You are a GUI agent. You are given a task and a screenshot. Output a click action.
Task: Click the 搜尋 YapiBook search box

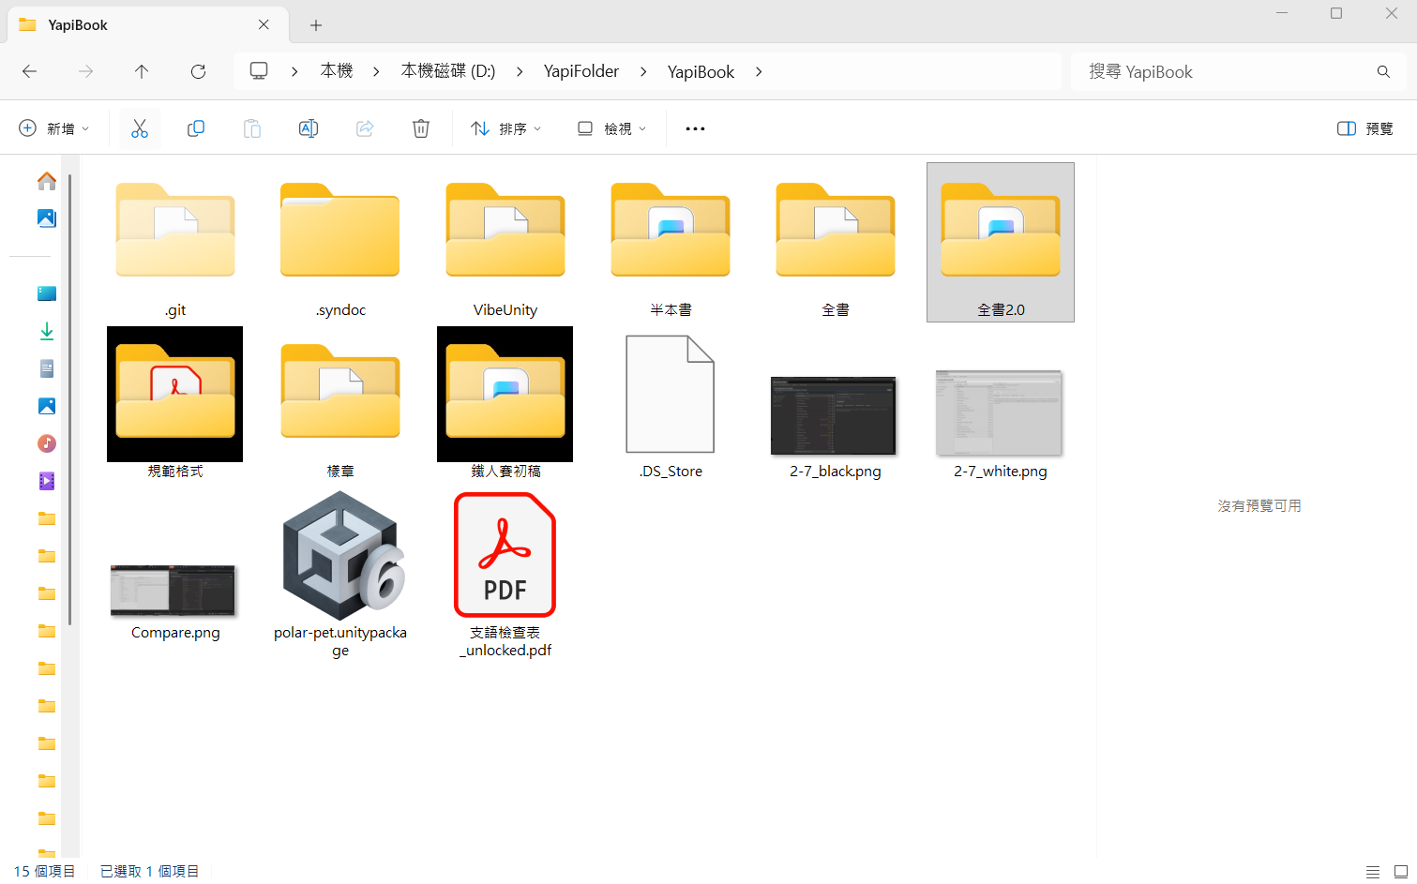pyautogui.click(x=1238, y=71)
